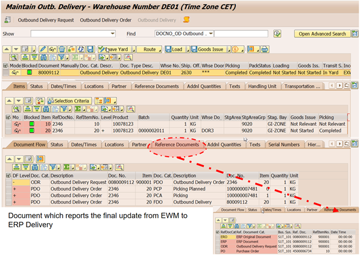This screenshot has height=255, width=360.
Task: Click the pencil edit icon in main toolbar
Action: click(43, 49)
